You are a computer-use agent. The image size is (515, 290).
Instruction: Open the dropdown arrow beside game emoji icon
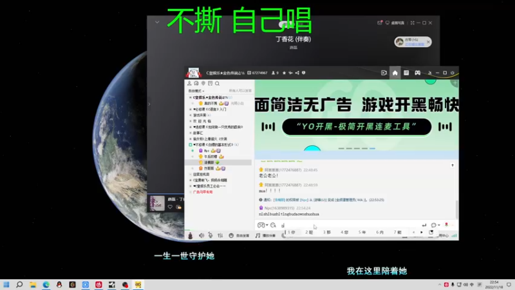pos(267,225)
